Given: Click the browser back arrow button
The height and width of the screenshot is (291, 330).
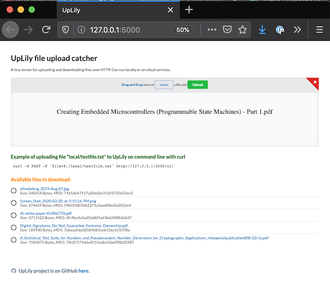Looking at the screenshot, I should click(10, 29).
